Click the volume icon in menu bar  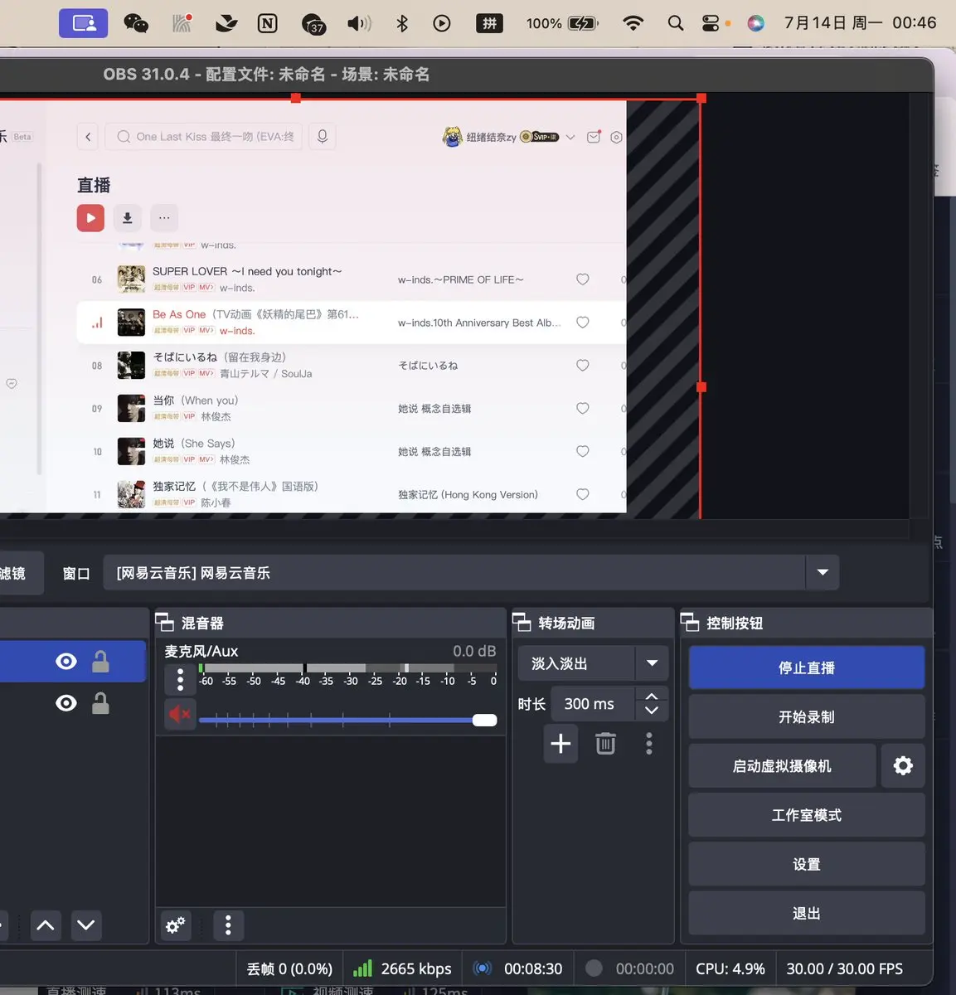[x=359, y=23]
